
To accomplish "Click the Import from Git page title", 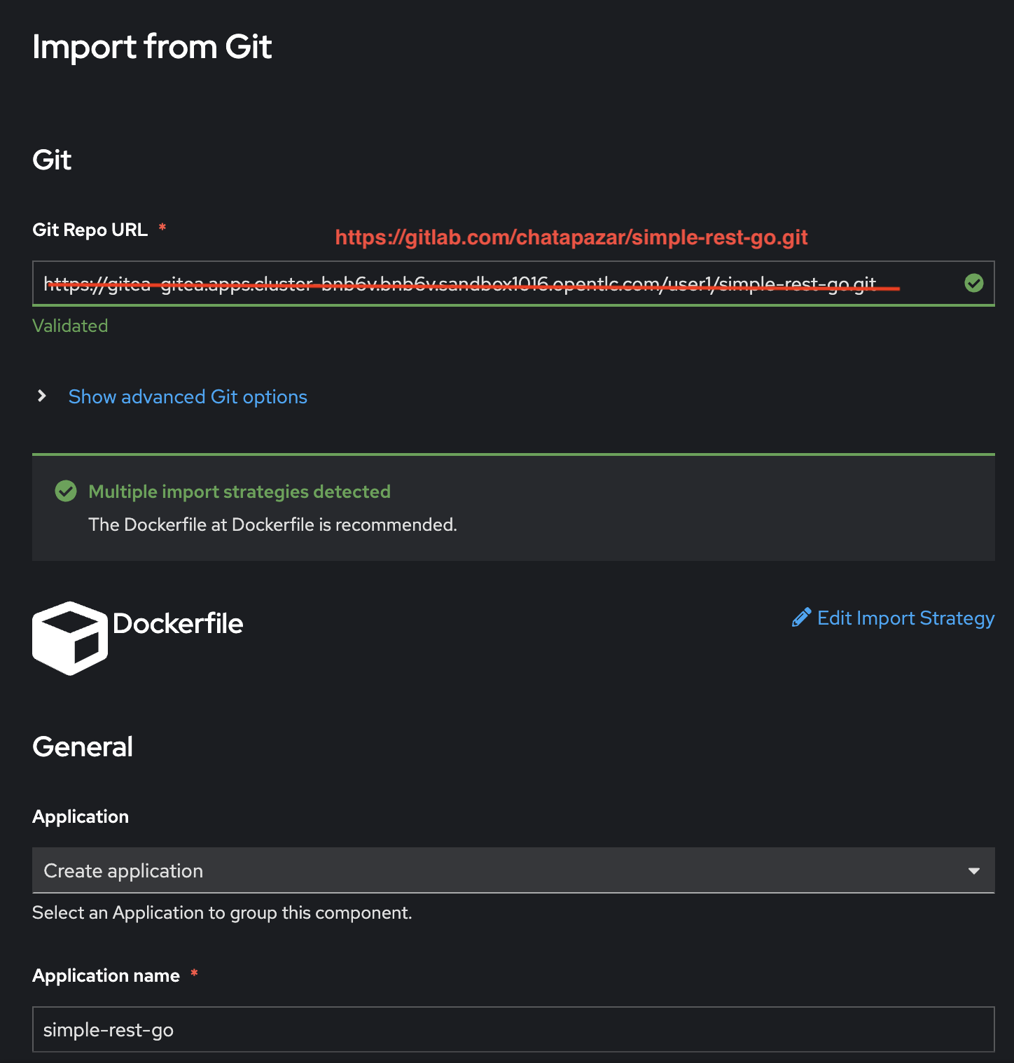I will 152,47.
